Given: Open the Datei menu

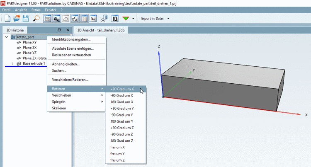Looking at the screenshot, I should coord(6,10).
